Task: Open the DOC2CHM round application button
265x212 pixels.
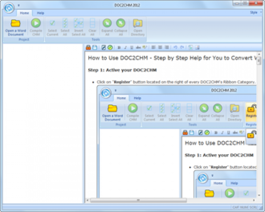Action: pyautogui.click(x=9, y=8)
